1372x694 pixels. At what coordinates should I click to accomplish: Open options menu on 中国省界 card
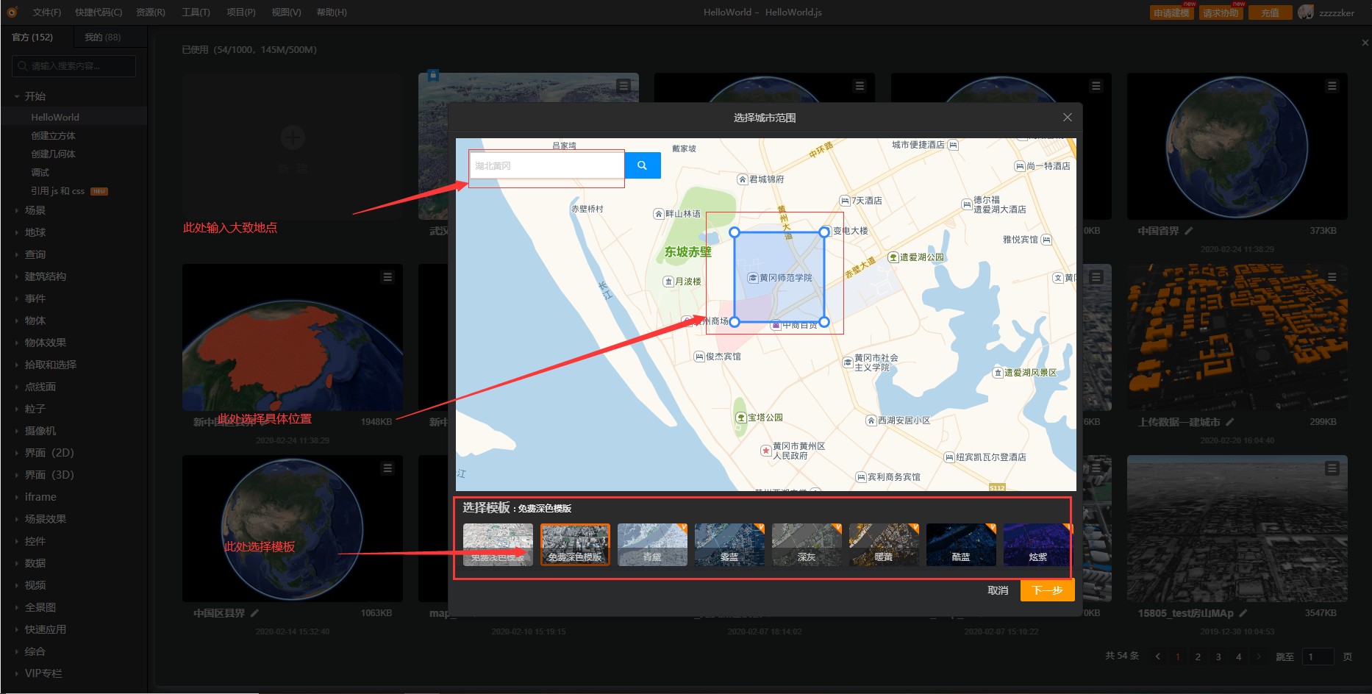(x=1332, y=86)
